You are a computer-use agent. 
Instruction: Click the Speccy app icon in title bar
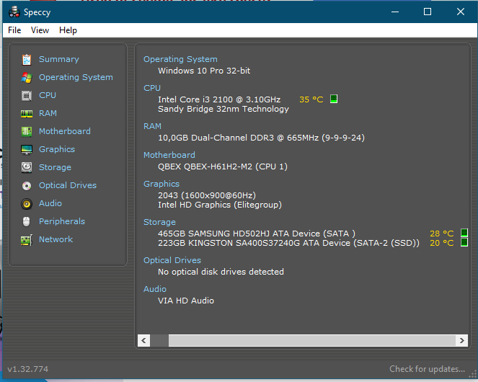click(x=14, y=12)
